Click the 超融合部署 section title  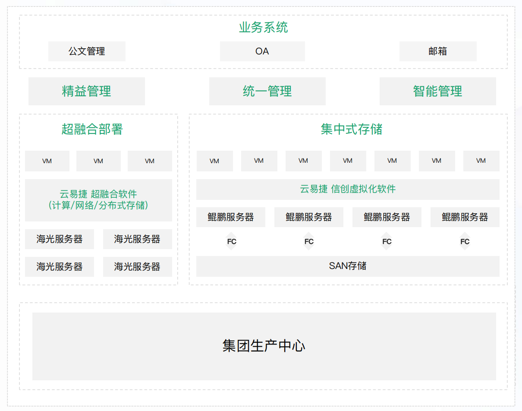92,129
